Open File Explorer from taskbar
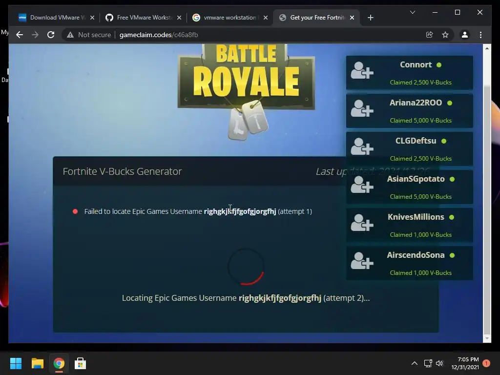 (37, 363)
